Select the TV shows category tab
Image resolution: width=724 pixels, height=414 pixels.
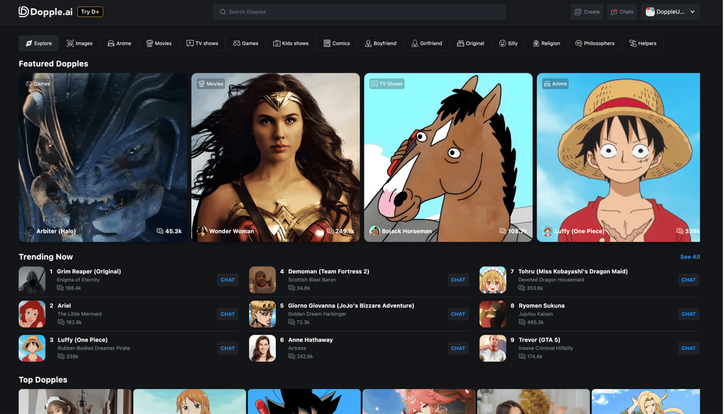(202, 43)
